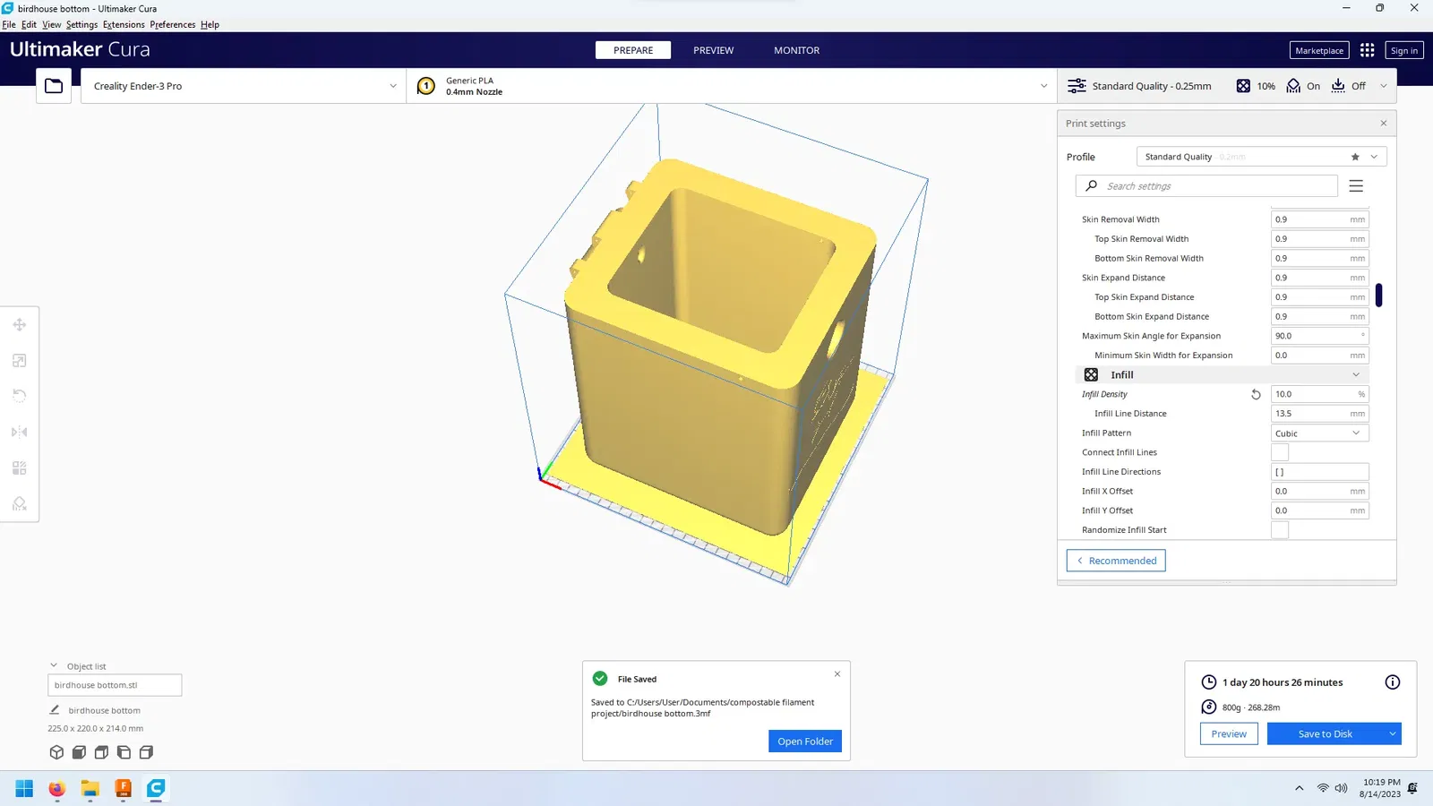The image size is (1433, 806).
Task: Open the Creality Ender-3 Pro printer dropdown
Action: (x=244, y=86)
